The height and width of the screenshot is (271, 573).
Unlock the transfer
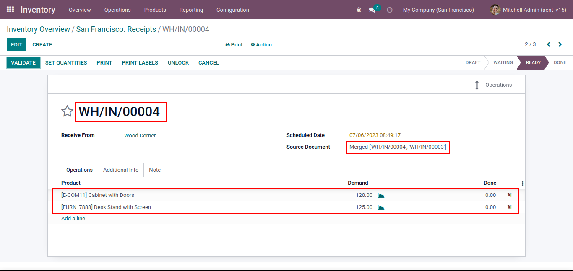tap(178, 63)
